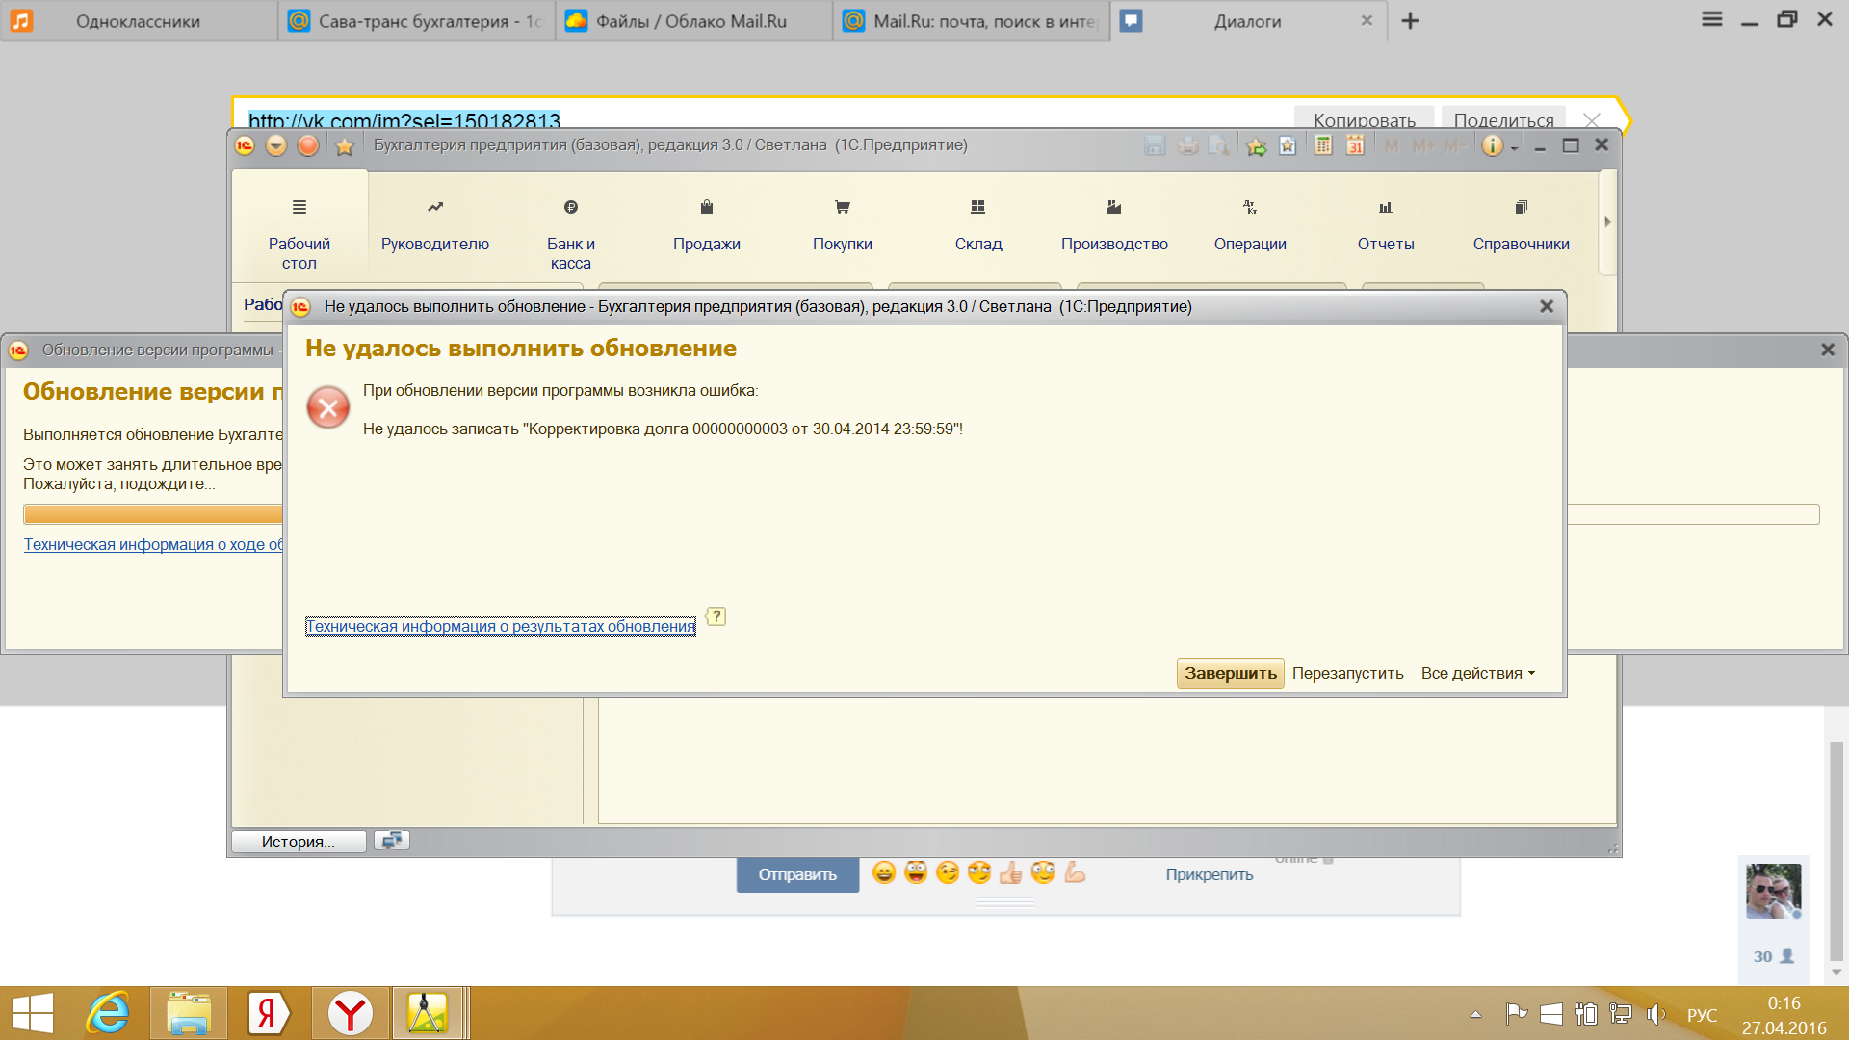
Task: Open the calendar icon in 1C toolbar
Action: click(1355, 145)
